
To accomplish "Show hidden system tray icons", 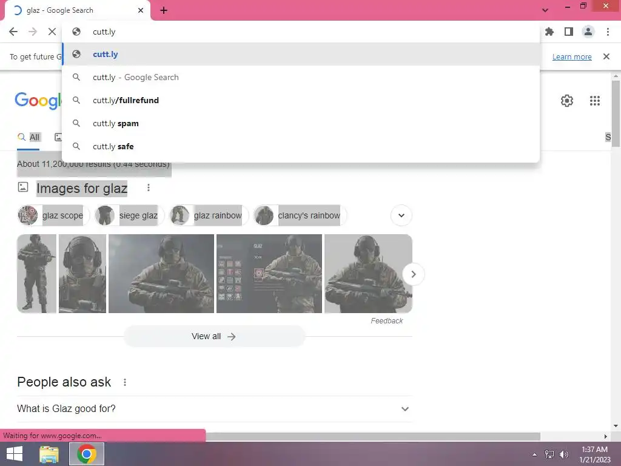I will click(534, 454).
